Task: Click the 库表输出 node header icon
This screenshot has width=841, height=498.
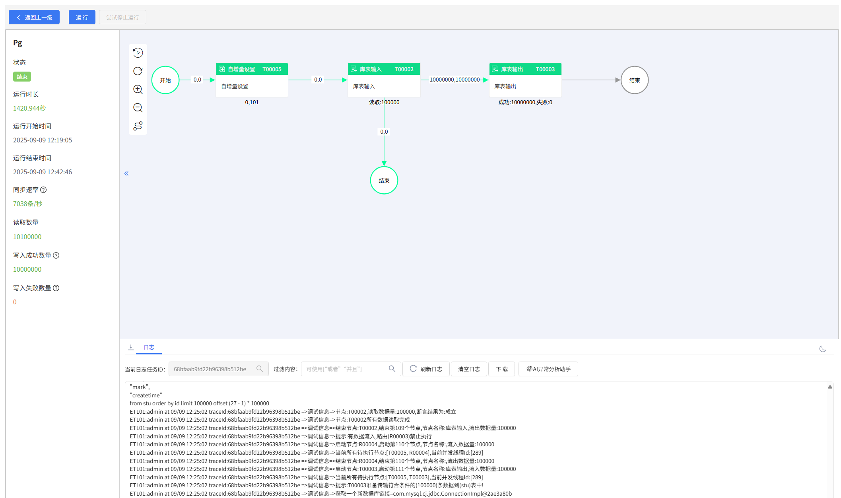Action: [495, 69]
